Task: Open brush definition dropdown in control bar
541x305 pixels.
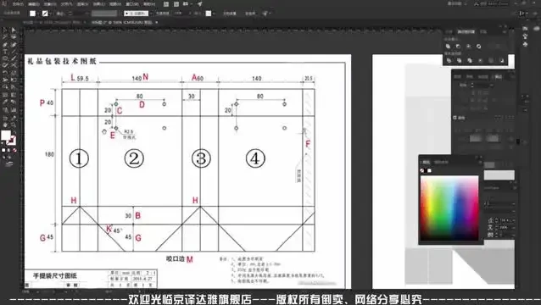Action: [151, 13]
